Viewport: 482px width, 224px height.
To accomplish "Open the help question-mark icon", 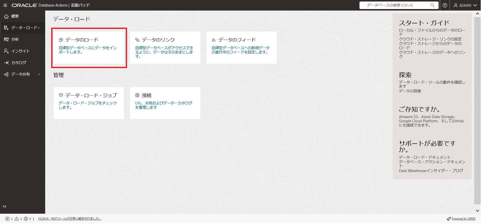I will point(445,5).
